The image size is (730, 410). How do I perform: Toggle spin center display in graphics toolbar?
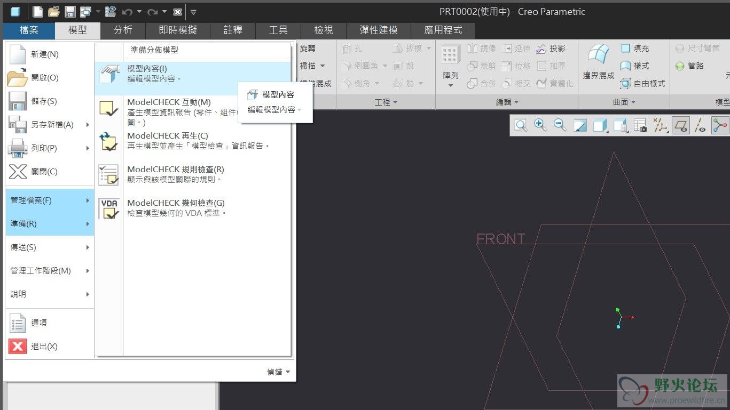[x=720, y=125]
